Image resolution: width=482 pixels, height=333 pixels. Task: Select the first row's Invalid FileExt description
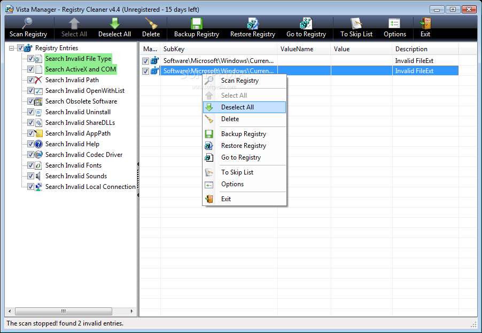point(414,61)
